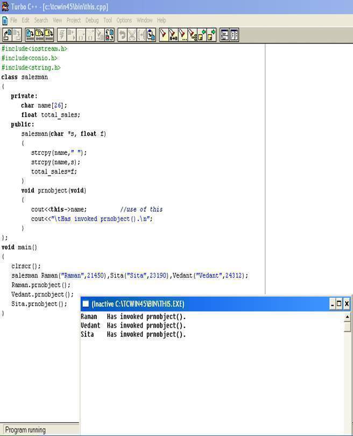Click the Previous message green left-arrow icon

(202, 35)
